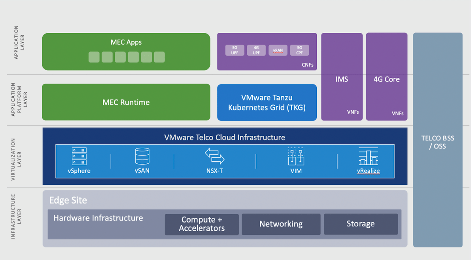Click the 5G UPF badge
The height and width of the screenshot is (260, 471).
(235, 51)
